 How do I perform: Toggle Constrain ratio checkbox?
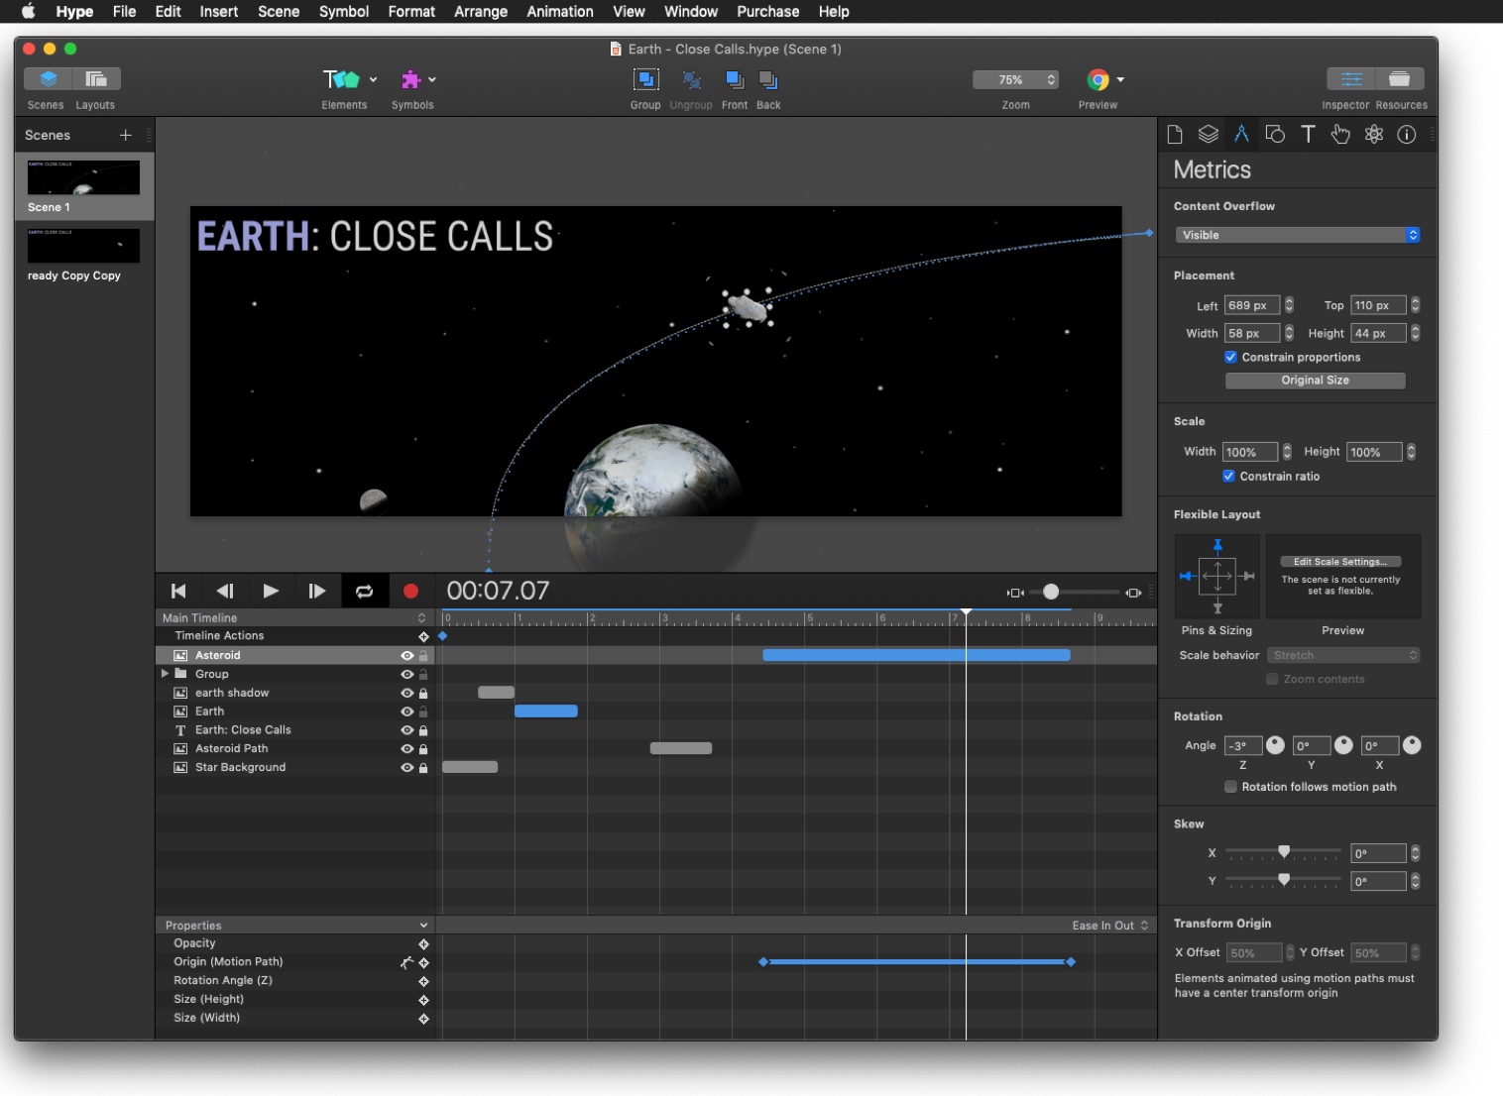coord(1228,477)
